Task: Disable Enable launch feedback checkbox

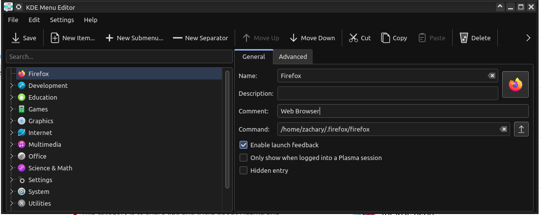Action: point(244,145)
